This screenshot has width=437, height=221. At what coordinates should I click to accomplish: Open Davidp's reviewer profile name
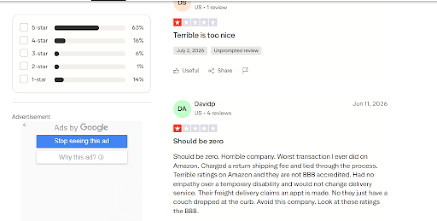[x=205, y=104]
